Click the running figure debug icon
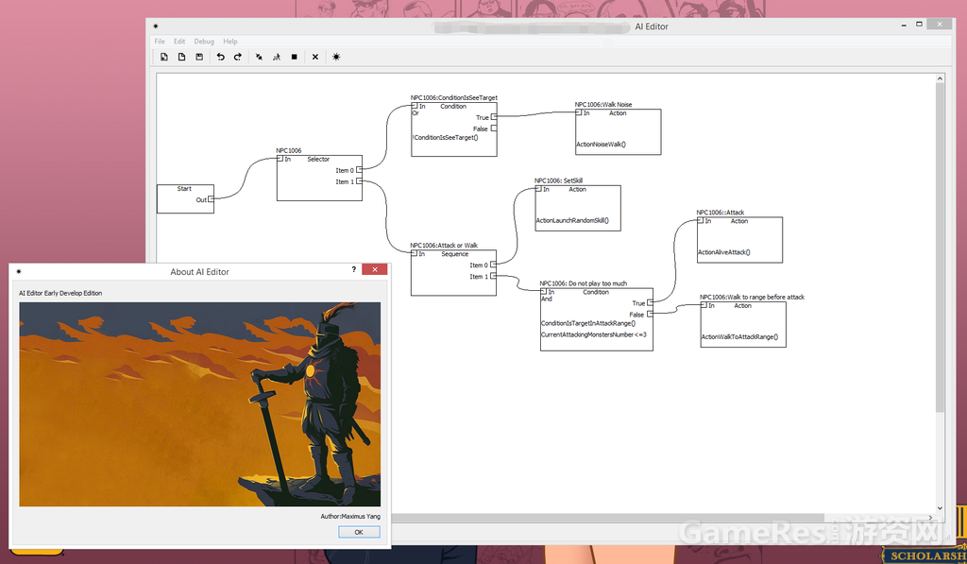Screen dimensions: 967x564 coord(277,57)
